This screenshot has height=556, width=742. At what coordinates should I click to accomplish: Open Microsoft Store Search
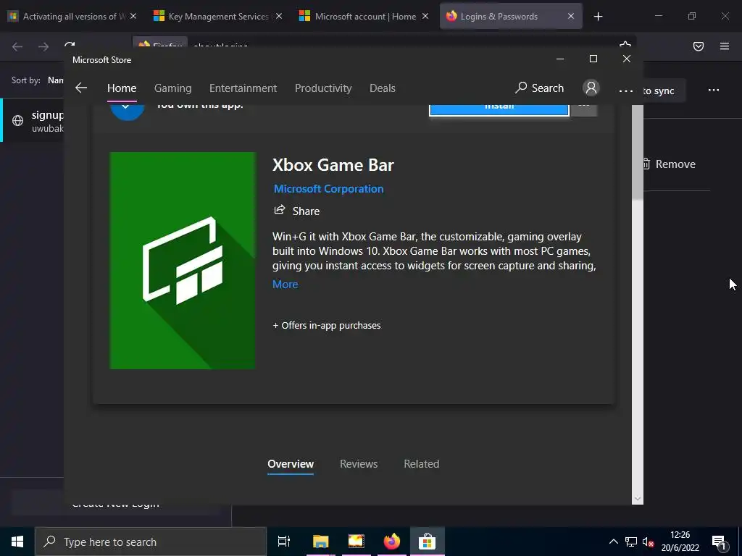539,88
